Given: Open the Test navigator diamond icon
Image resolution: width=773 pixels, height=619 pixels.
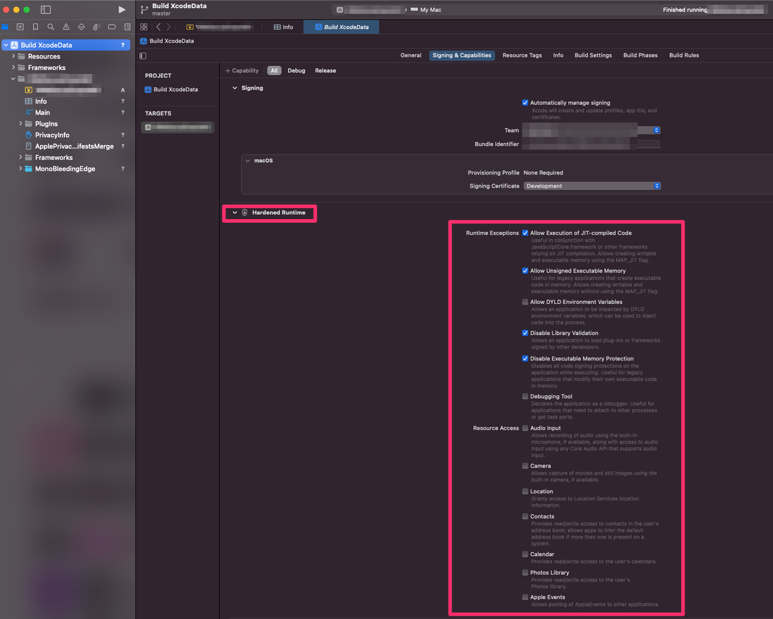Looking at the screenshot, I should click(x=81, y=27).
